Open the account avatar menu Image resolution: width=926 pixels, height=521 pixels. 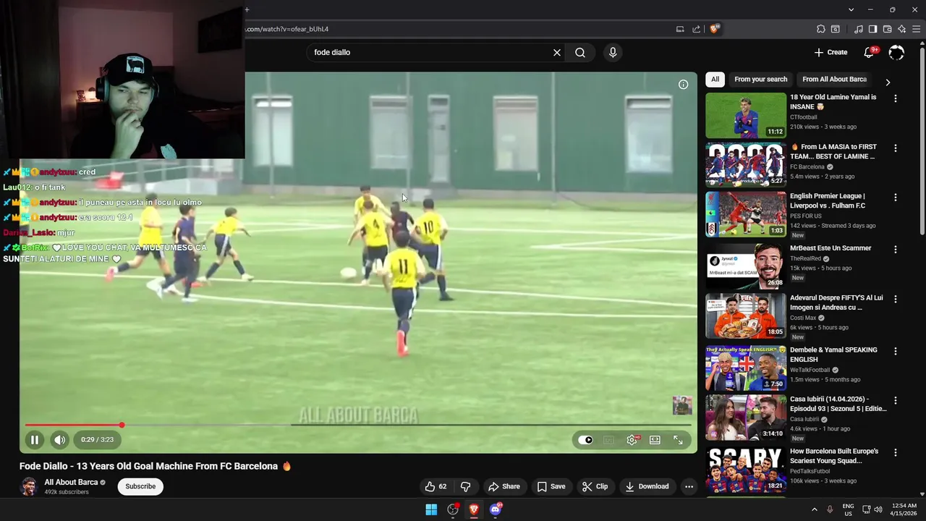pyautogui.click(x=896, y=52)
